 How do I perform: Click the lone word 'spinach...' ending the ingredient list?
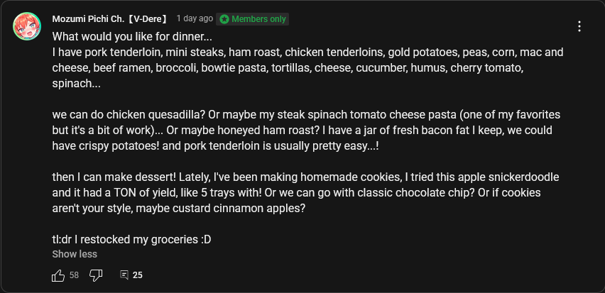[x=76, y=84]
